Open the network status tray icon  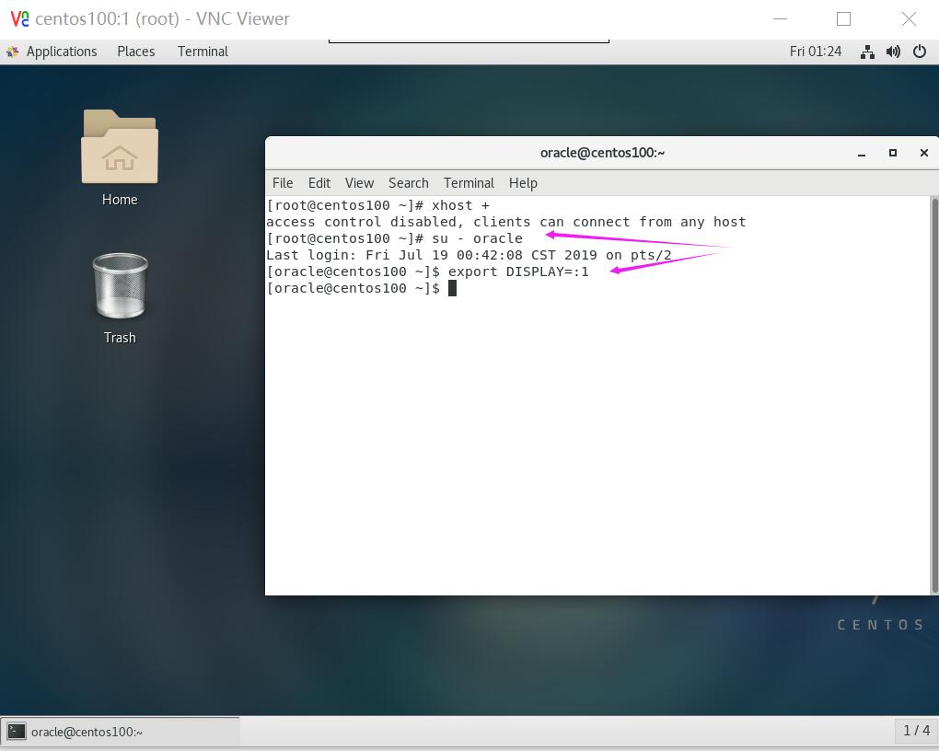coord(867,52)
